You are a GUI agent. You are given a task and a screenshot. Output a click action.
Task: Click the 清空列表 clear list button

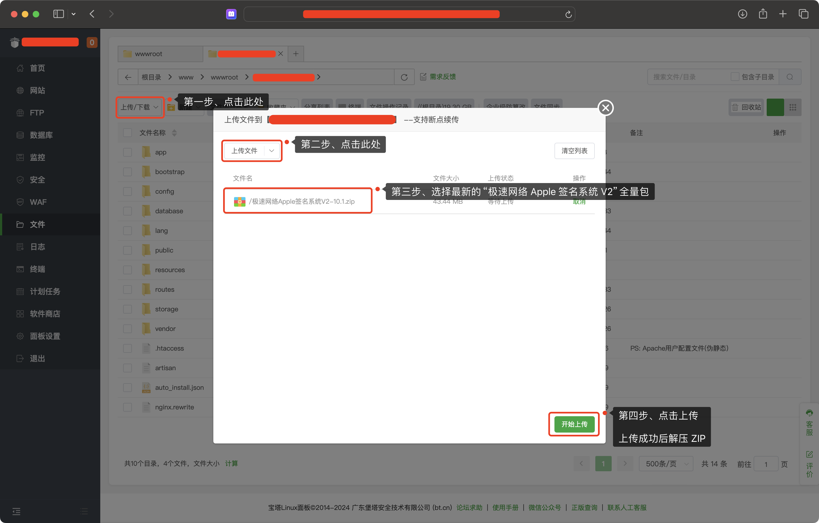(x=574, y=151)
